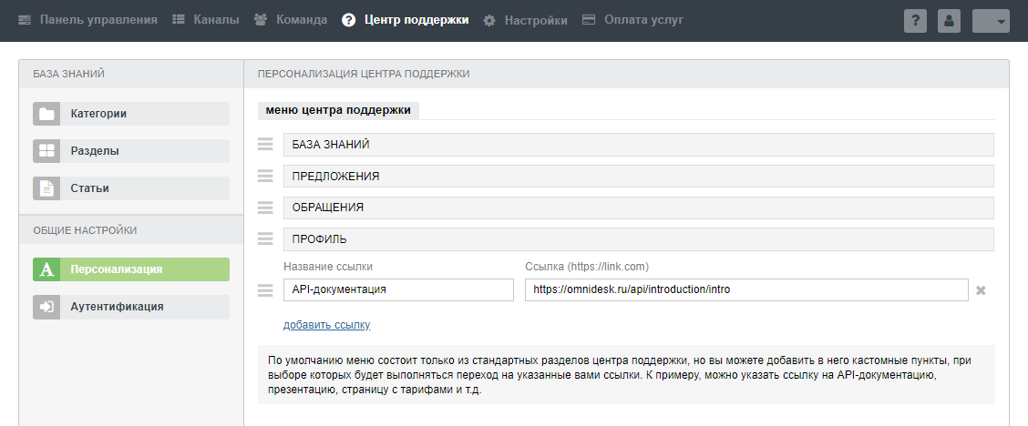Screen dimensions: 1028x426
Task: Click the help question mark icon button
Action: click(x=915, y=21)
